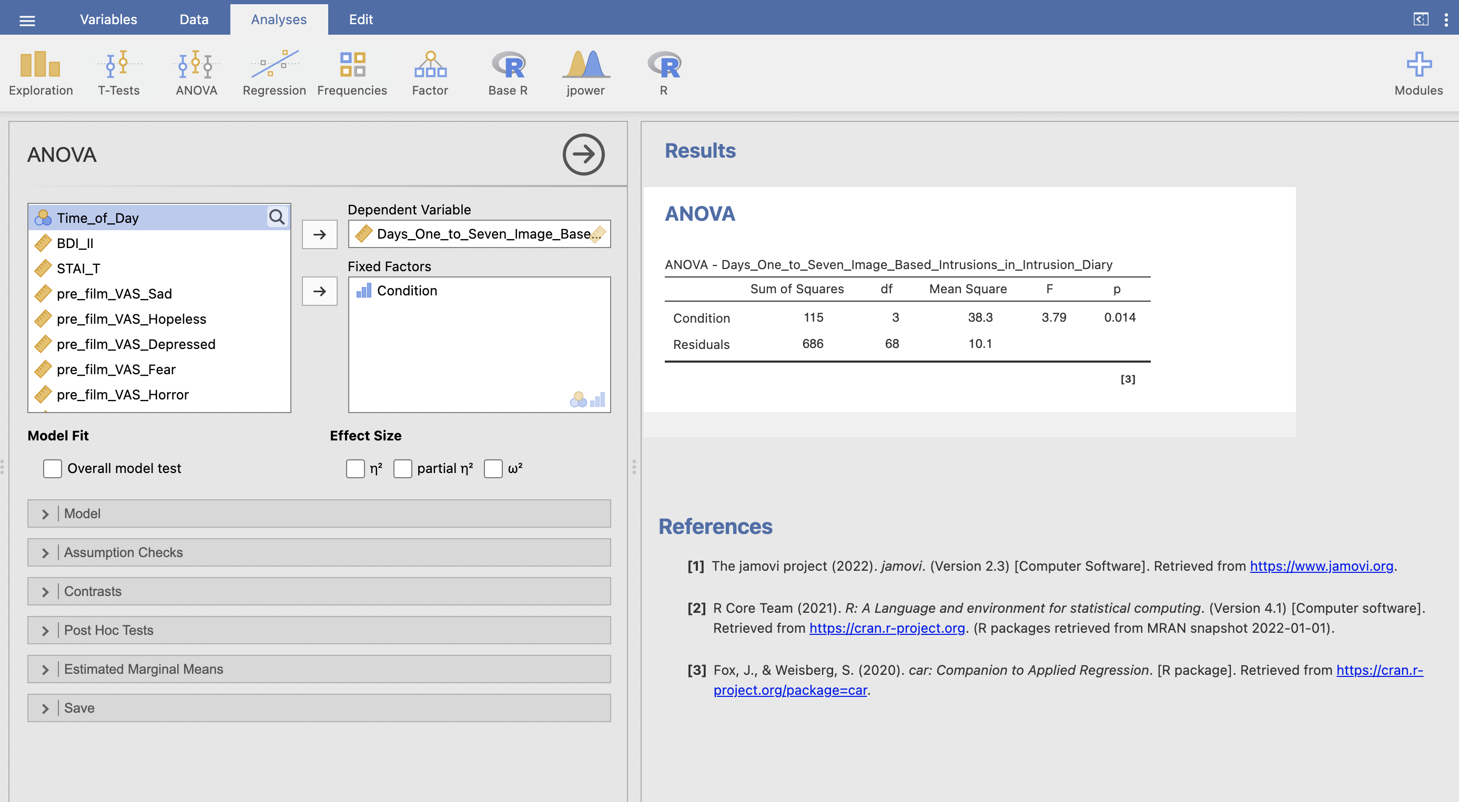The width and height of the screenshot is (1459, 802).
Task: Open the ANOVA analysis menu
Action: tap(196, 74)
